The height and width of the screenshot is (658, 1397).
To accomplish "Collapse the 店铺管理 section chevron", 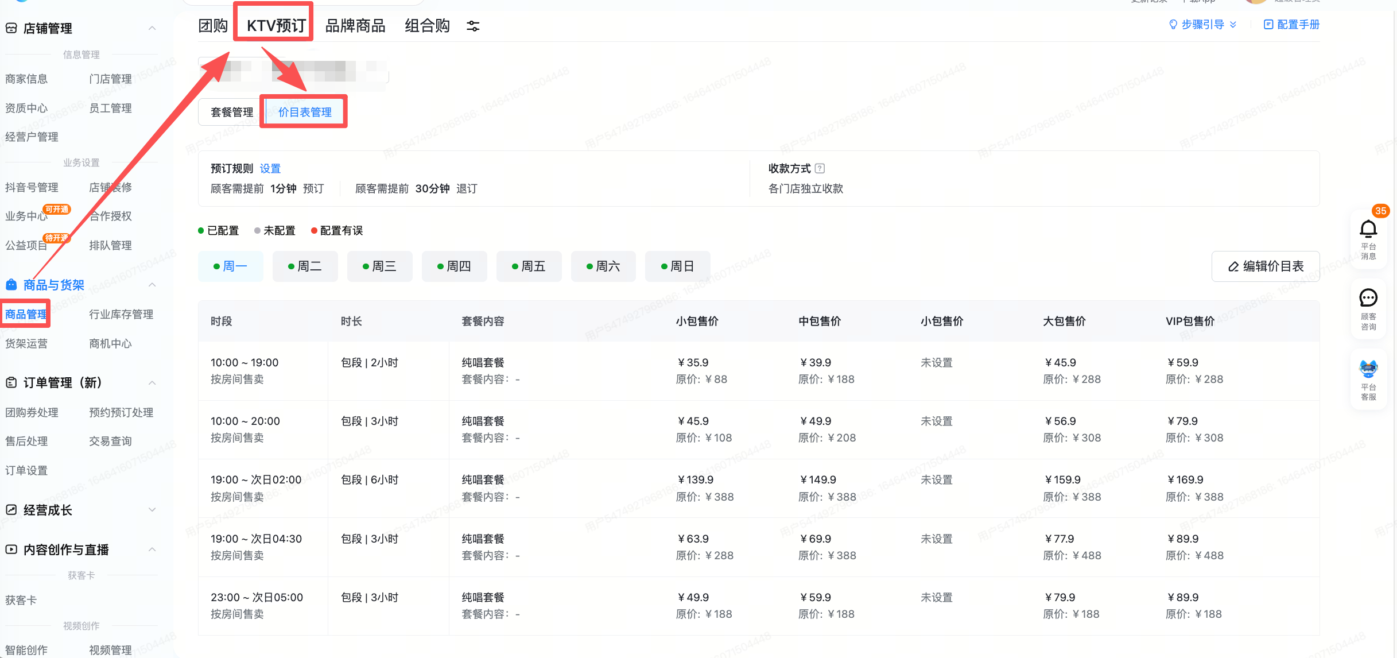I will click(x=152, y=28).
